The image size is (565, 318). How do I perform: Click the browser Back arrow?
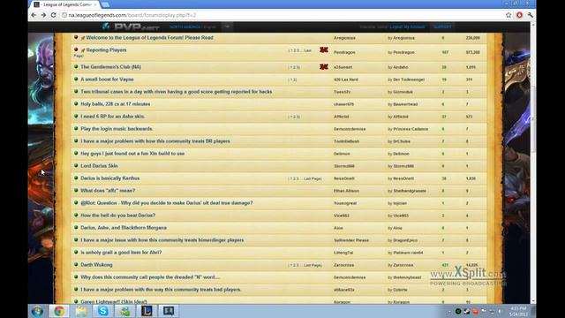(34, 15)
